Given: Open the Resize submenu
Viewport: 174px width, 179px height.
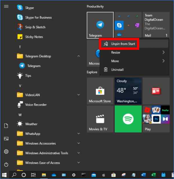Looking at the screenshot, I should (x=134, y=52).
